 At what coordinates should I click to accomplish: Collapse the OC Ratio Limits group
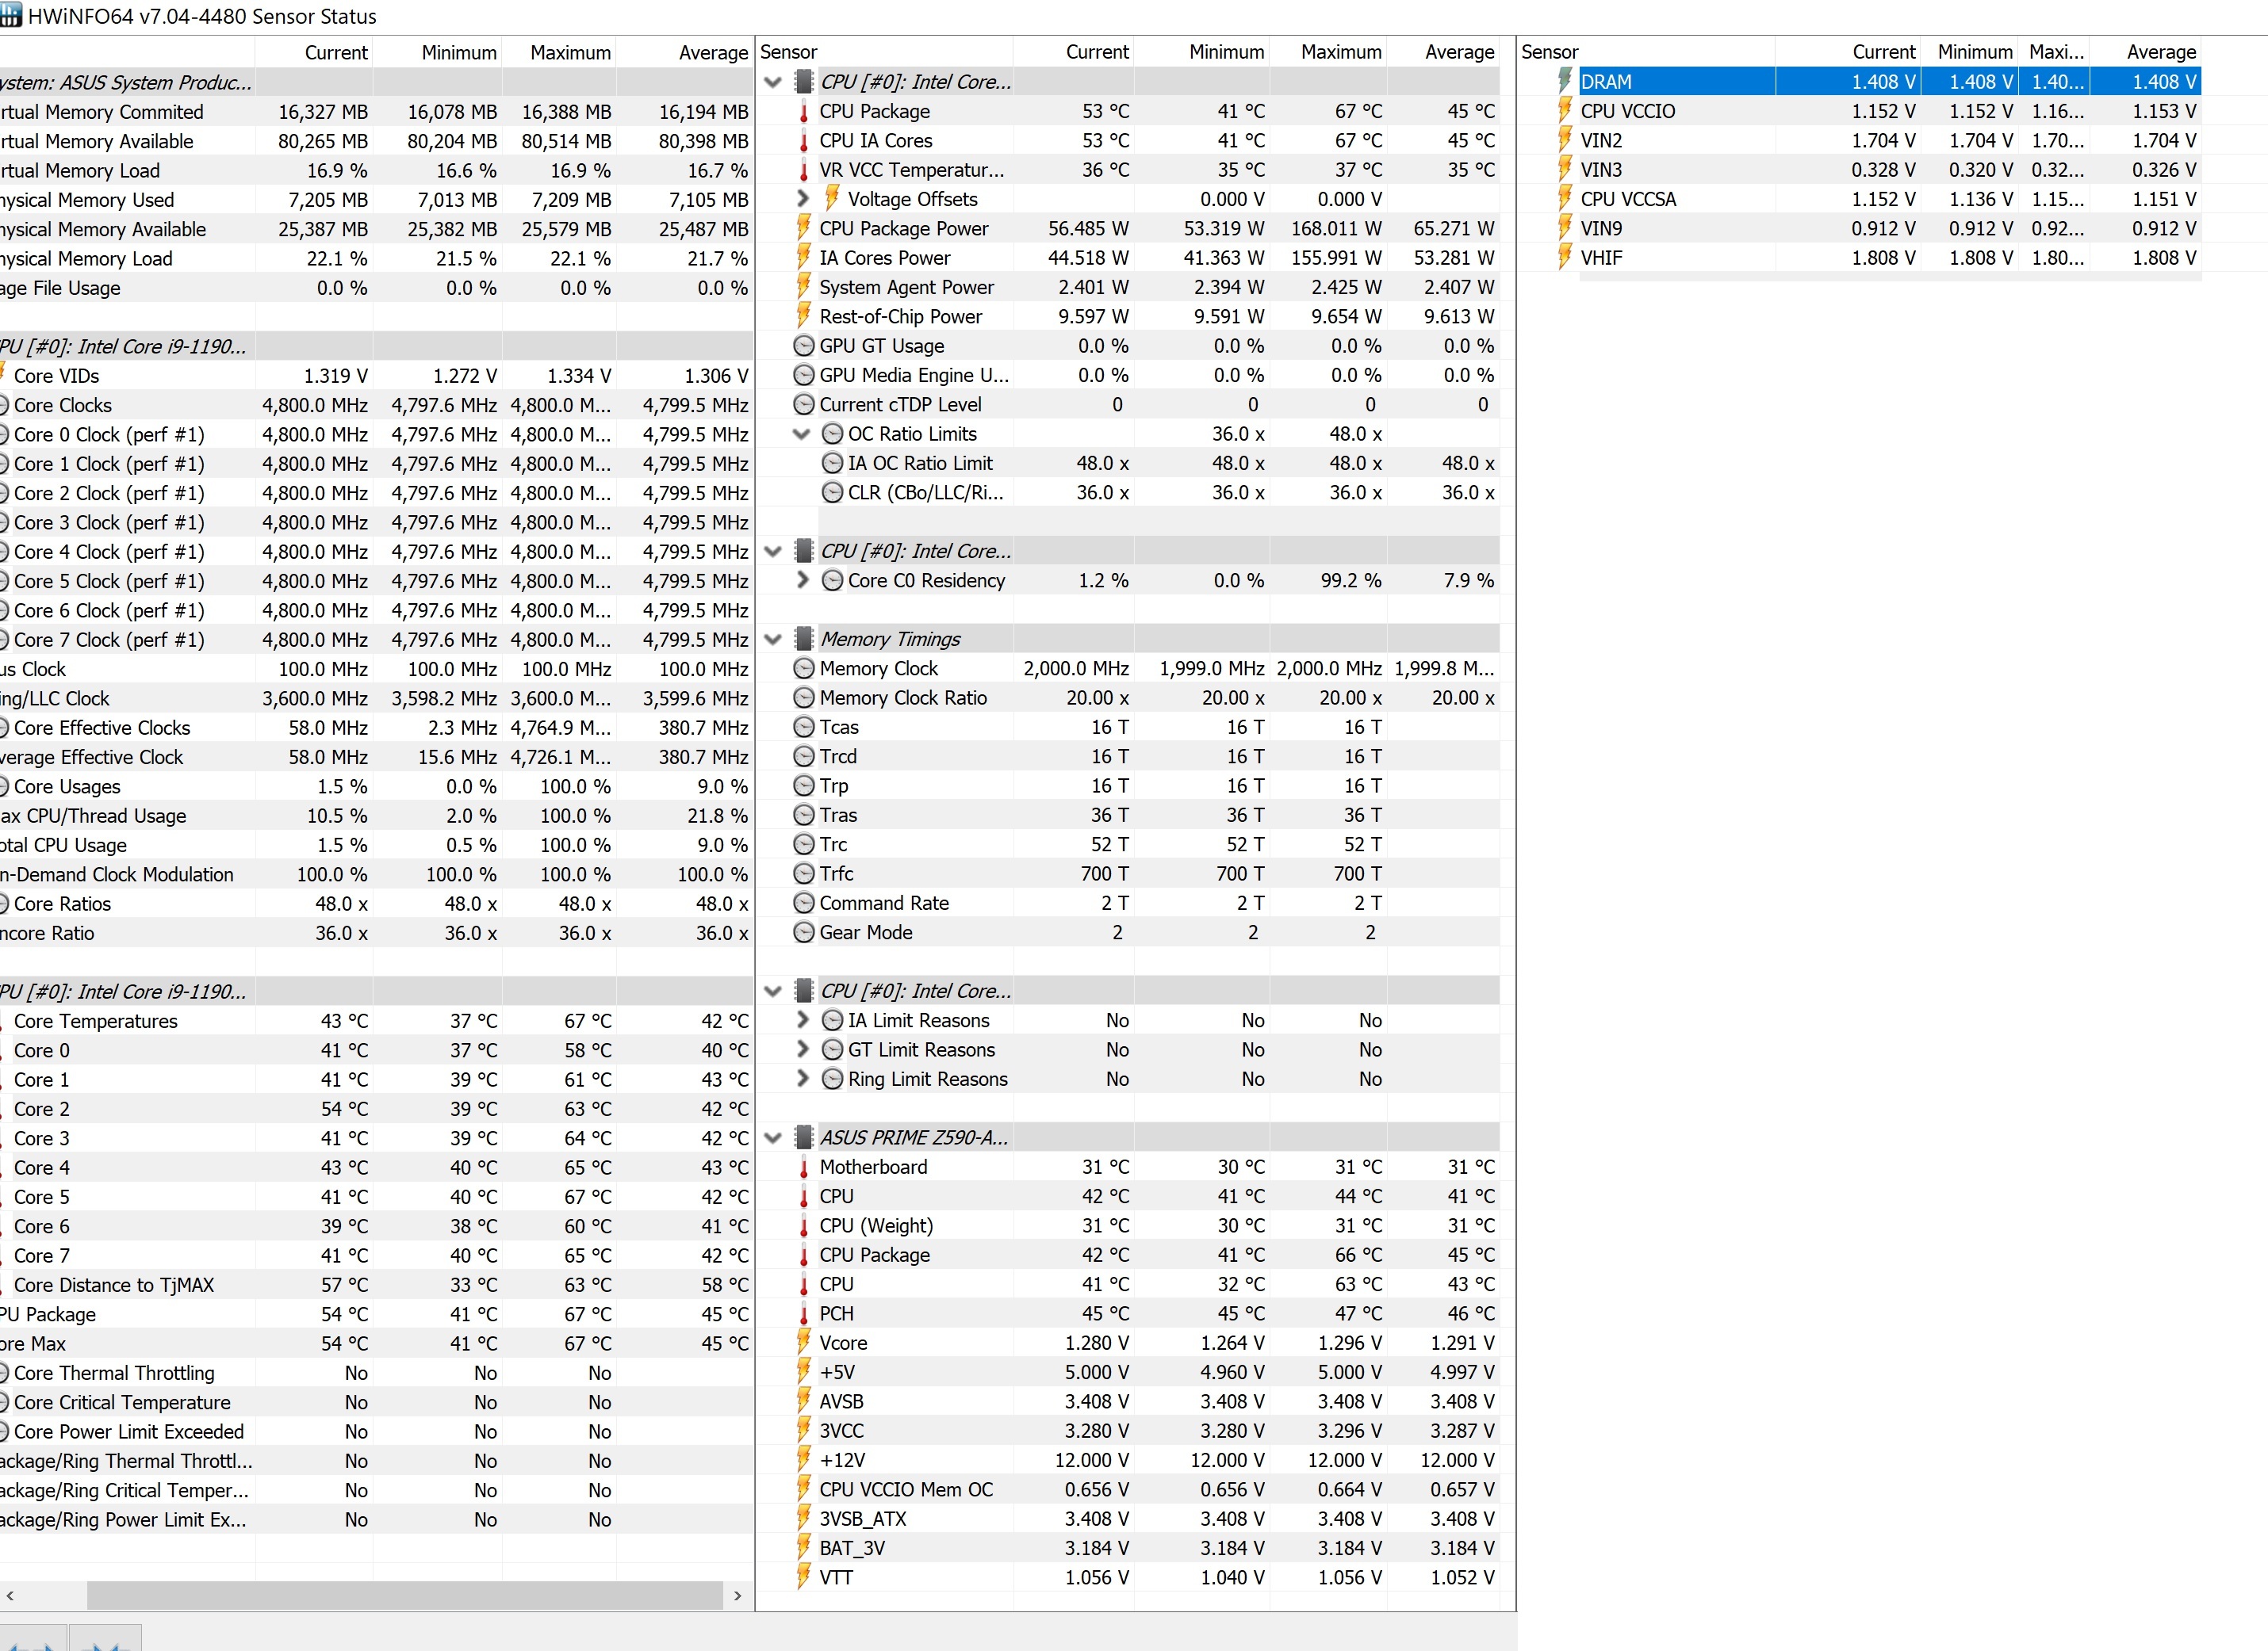(x=801, y=434)
